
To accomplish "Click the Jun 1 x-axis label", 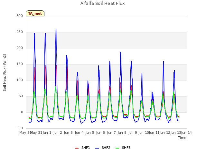I will pyautogui.click(x=47, y=133).
